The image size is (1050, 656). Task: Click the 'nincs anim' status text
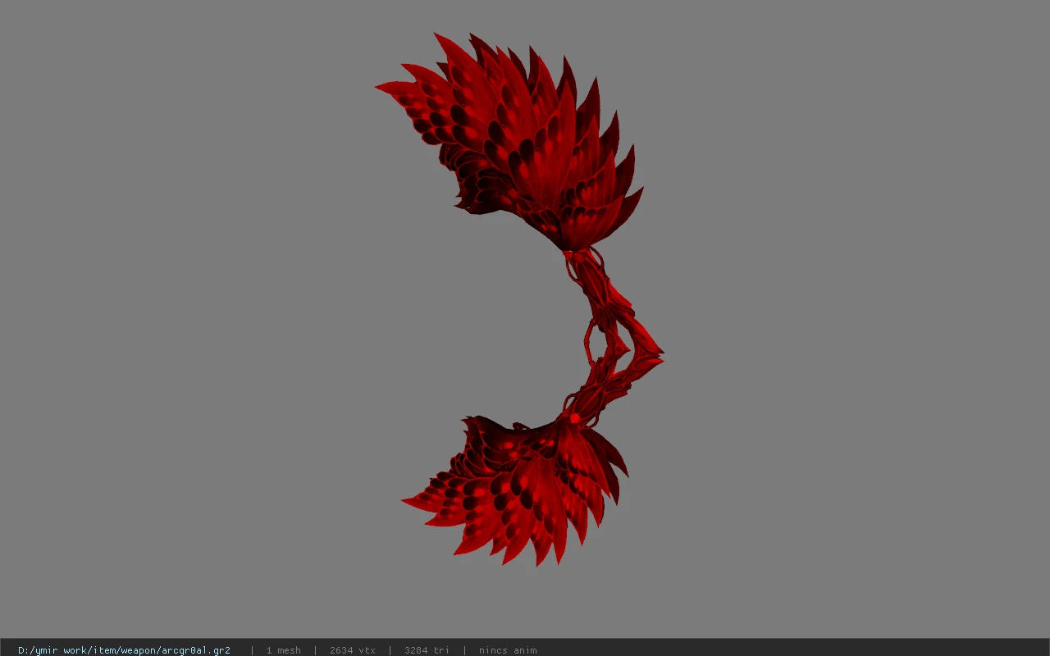pos(508,650)
